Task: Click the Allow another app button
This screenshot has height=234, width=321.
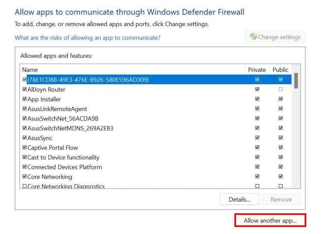Action: [x=269, y=220]
